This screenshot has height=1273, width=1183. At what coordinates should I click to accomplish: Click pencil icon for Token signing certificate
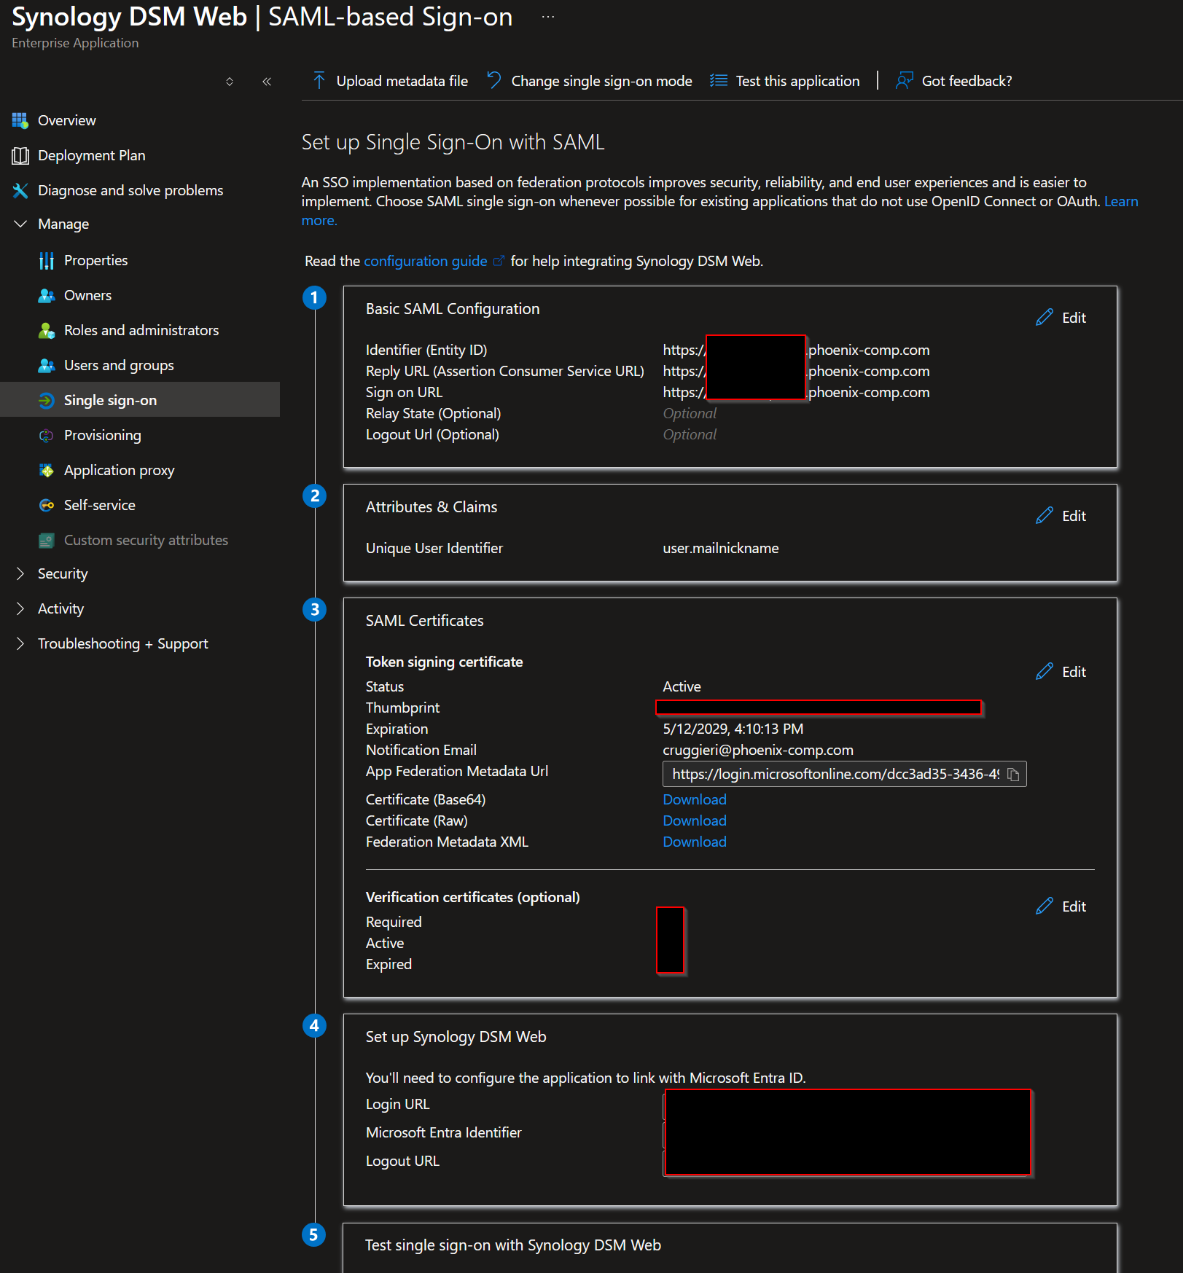[x=1045, y=671]
